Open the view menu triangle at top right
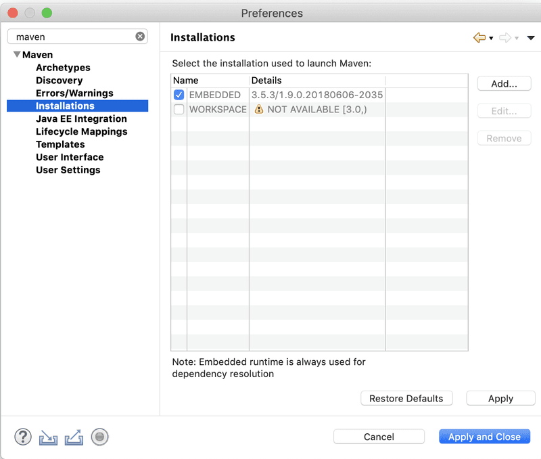 pos(532,39)
